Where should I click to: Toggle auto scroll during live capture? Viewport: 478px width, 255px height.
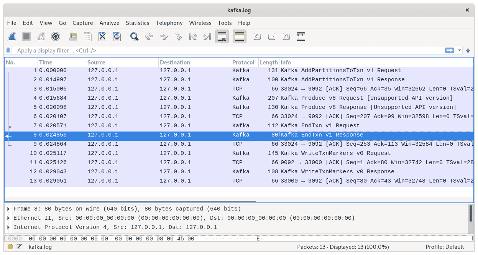coord(222,36)
